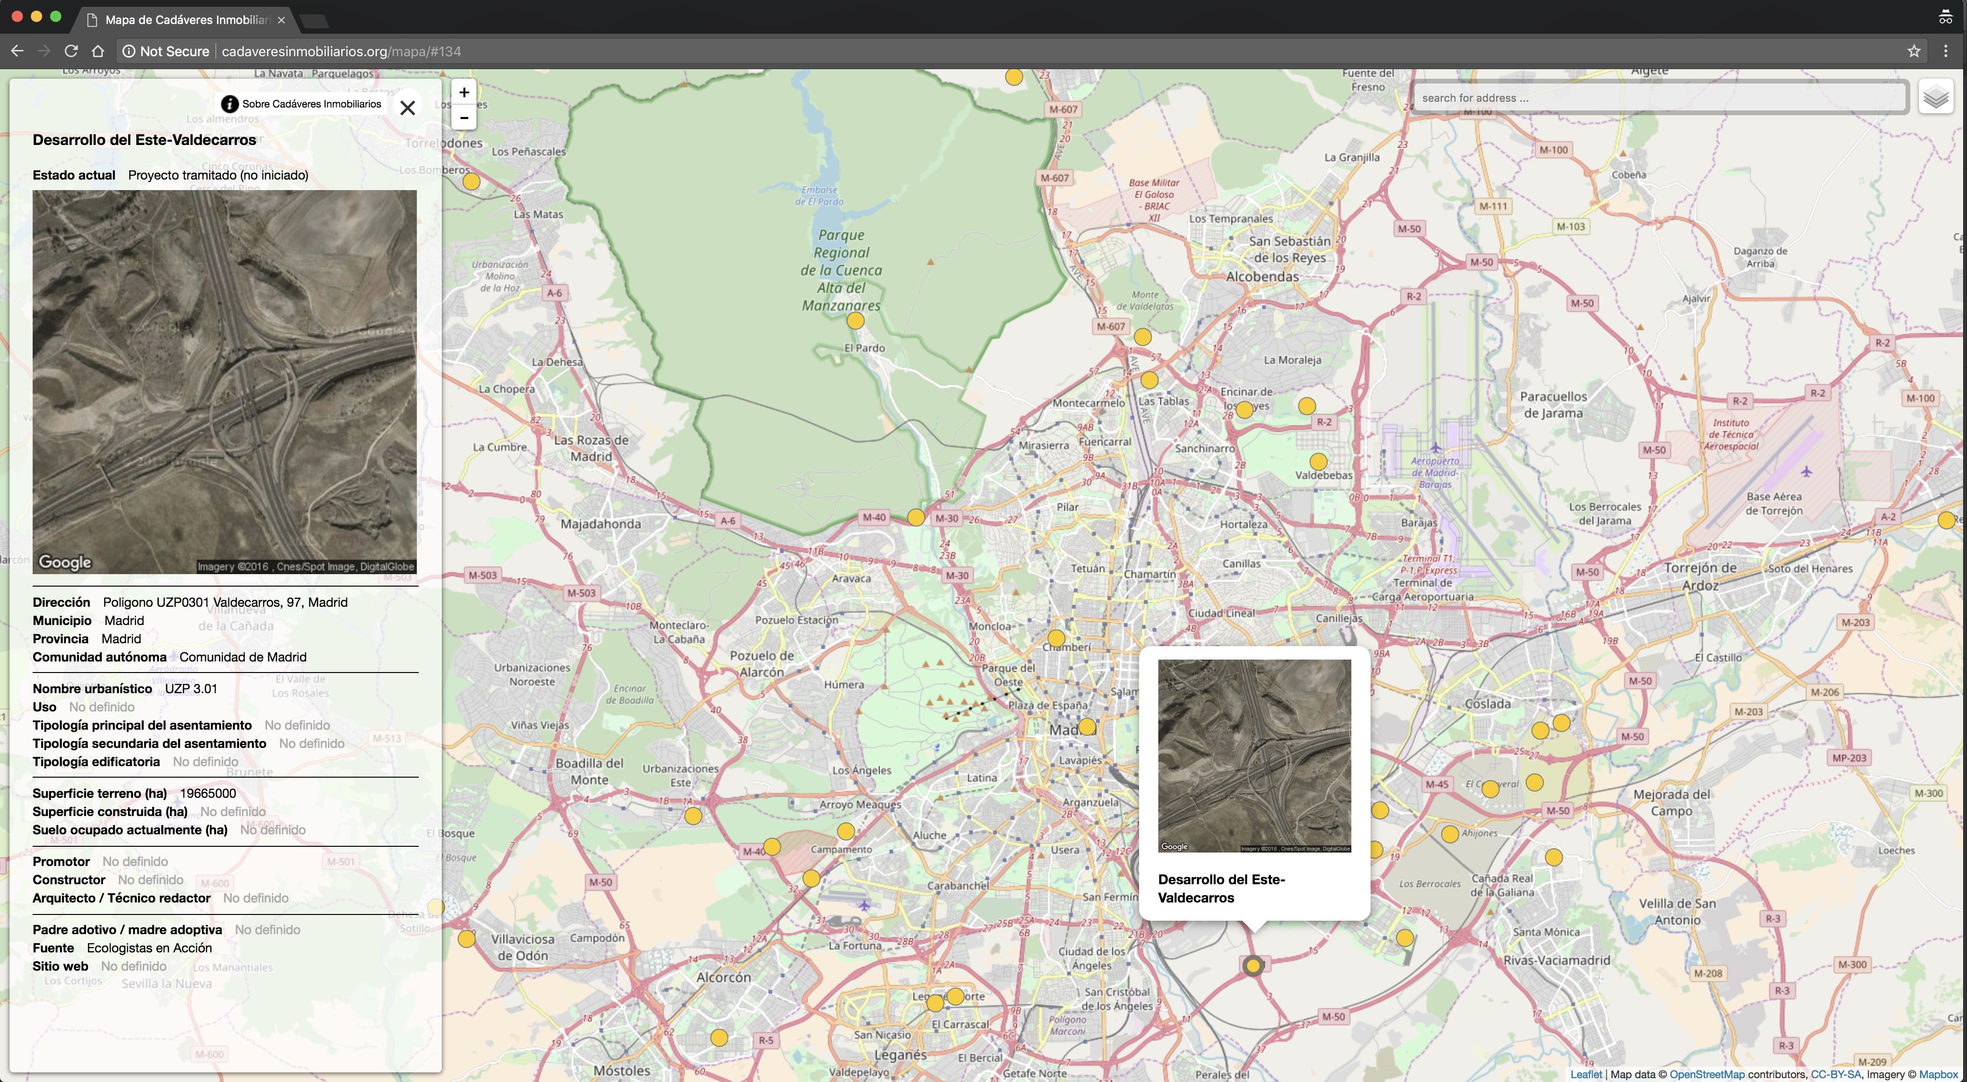Open the map layers control
Screen dimensions: 1967x1082
pyautogui.click(x=1936, y=97)
